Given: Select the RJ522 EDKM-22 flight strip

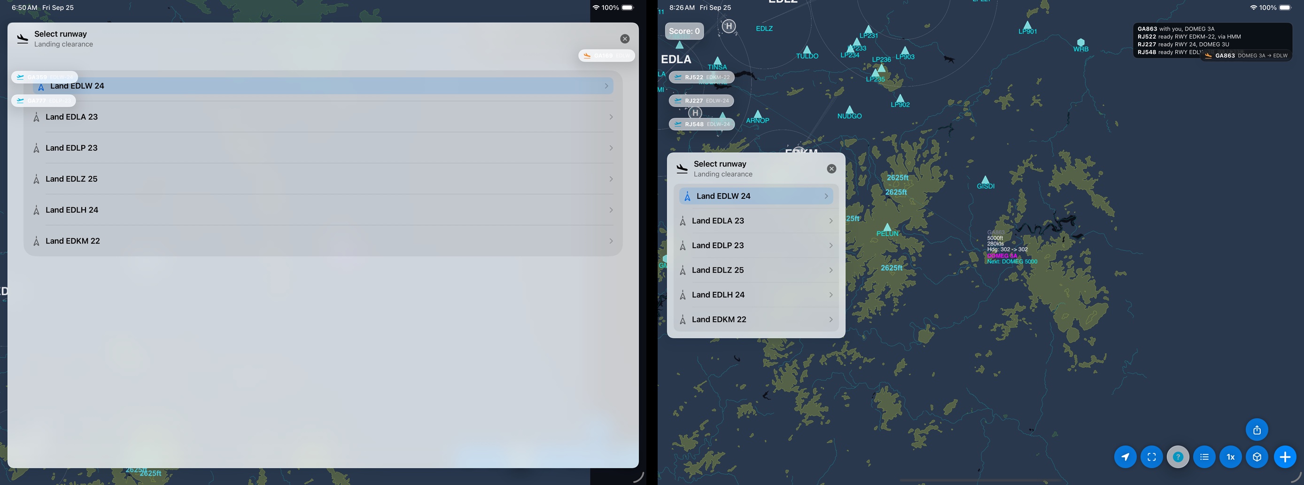Looking at the screenshot, I should click(702, 78).
